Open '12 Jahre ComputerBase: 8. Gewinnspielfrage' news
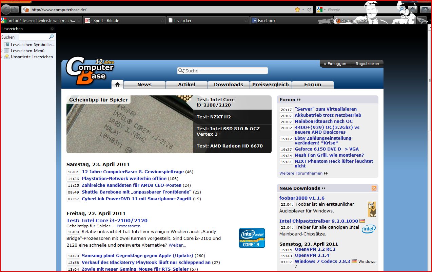Image resolution: width=432 pixels, height=272 pixels. click(x=133, y=172)
